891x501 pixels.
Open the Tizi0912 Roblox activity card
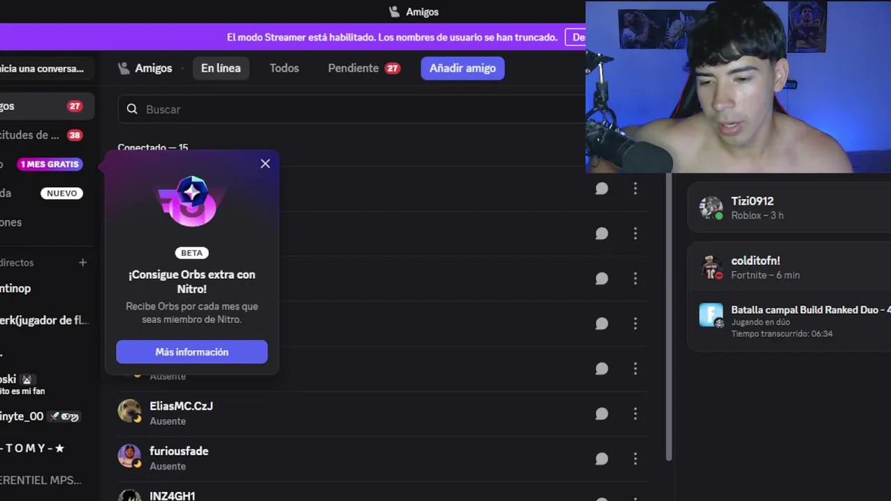click(x=789, y=207)
